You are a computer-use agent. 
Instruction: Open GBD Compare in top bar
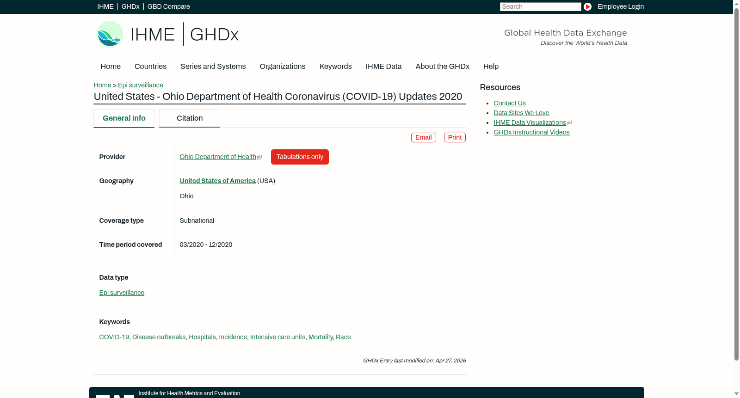[168, 6]
